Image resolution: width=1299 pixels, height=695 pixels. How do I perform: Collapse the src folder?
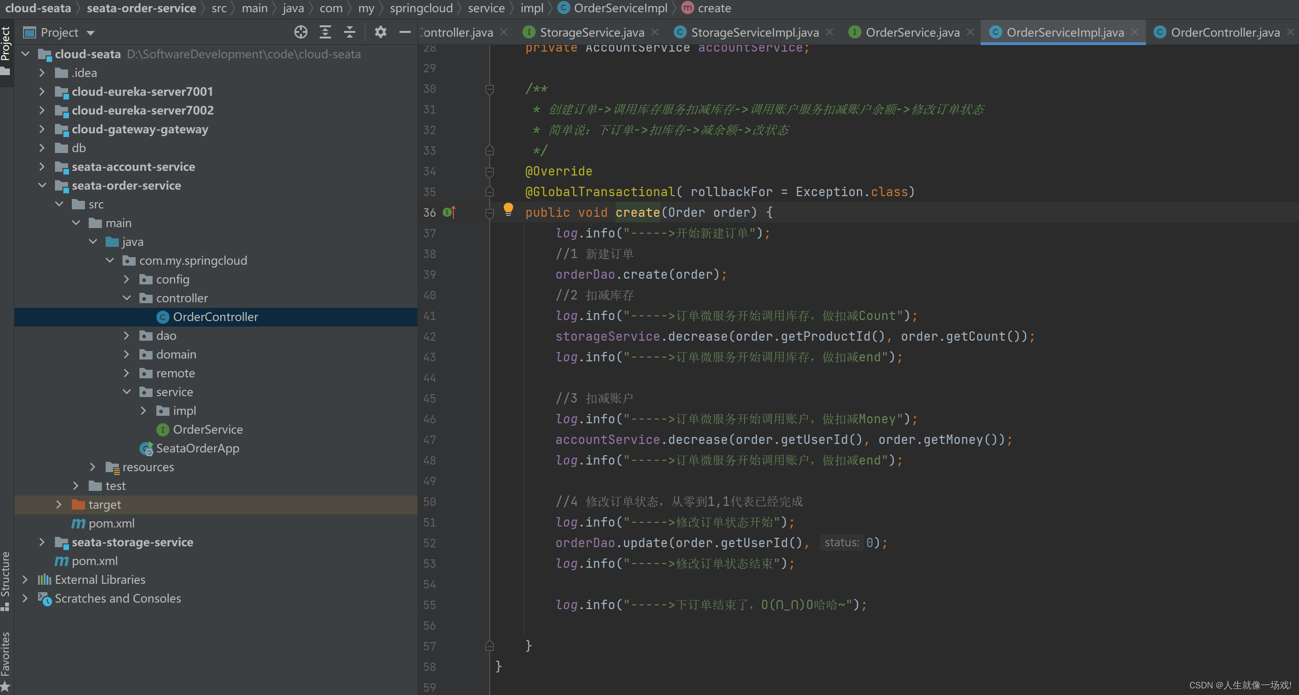tap(60, 204)
